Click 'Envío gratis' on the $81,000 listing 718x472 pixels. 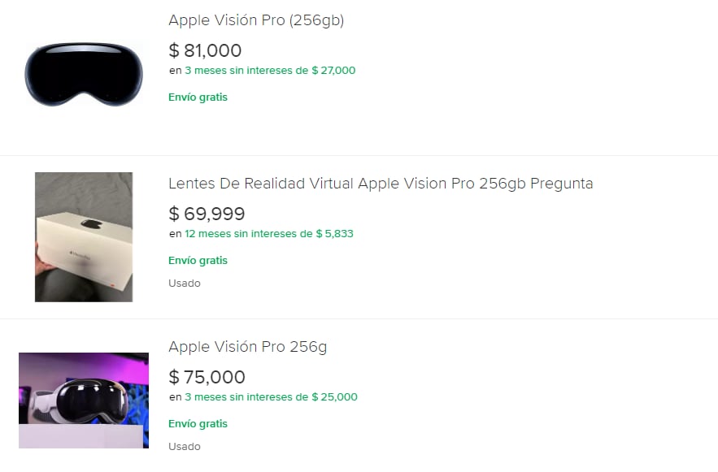click(x=198, y=97)
